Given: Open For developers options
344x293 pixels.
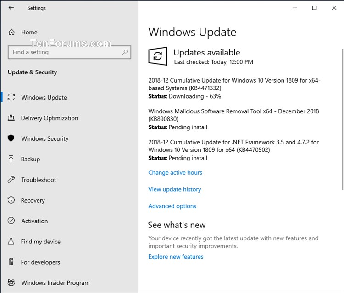Looking at the screenshot, I should pos(40,262).
